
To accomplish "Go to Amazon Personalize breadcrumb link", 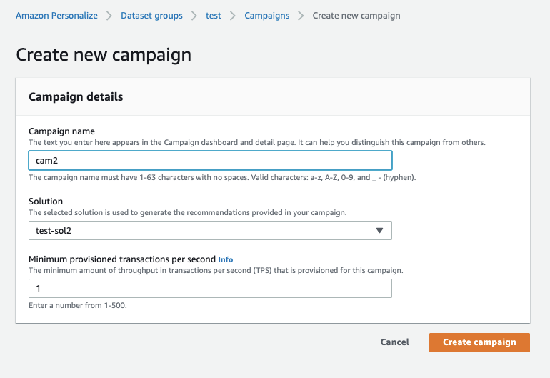I will (57, 16).
